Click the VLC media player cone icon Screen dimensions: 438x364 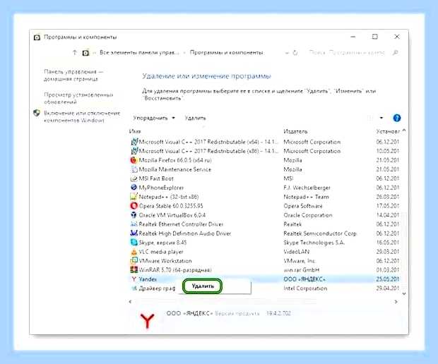[x=134, y=252]
